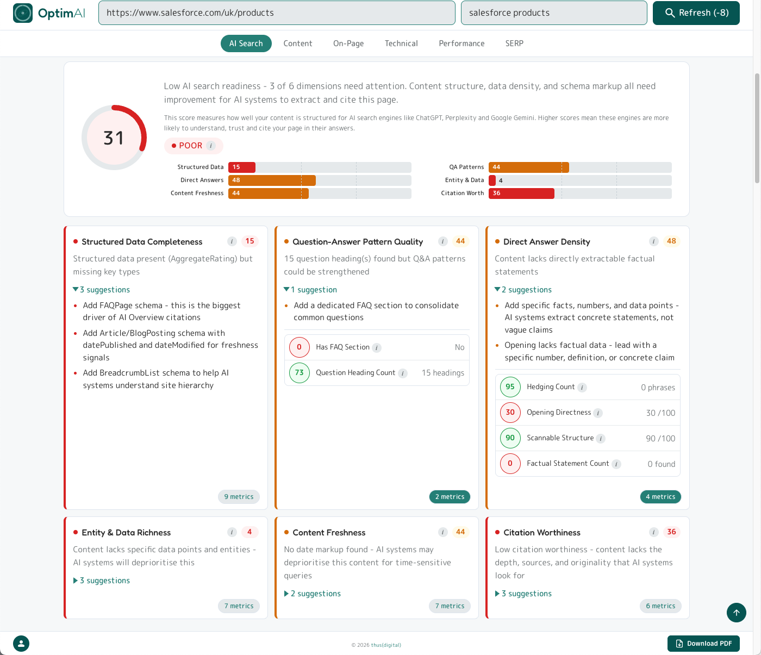Toggle the 2 metrics pill in Q&A card

pos(450,497)
